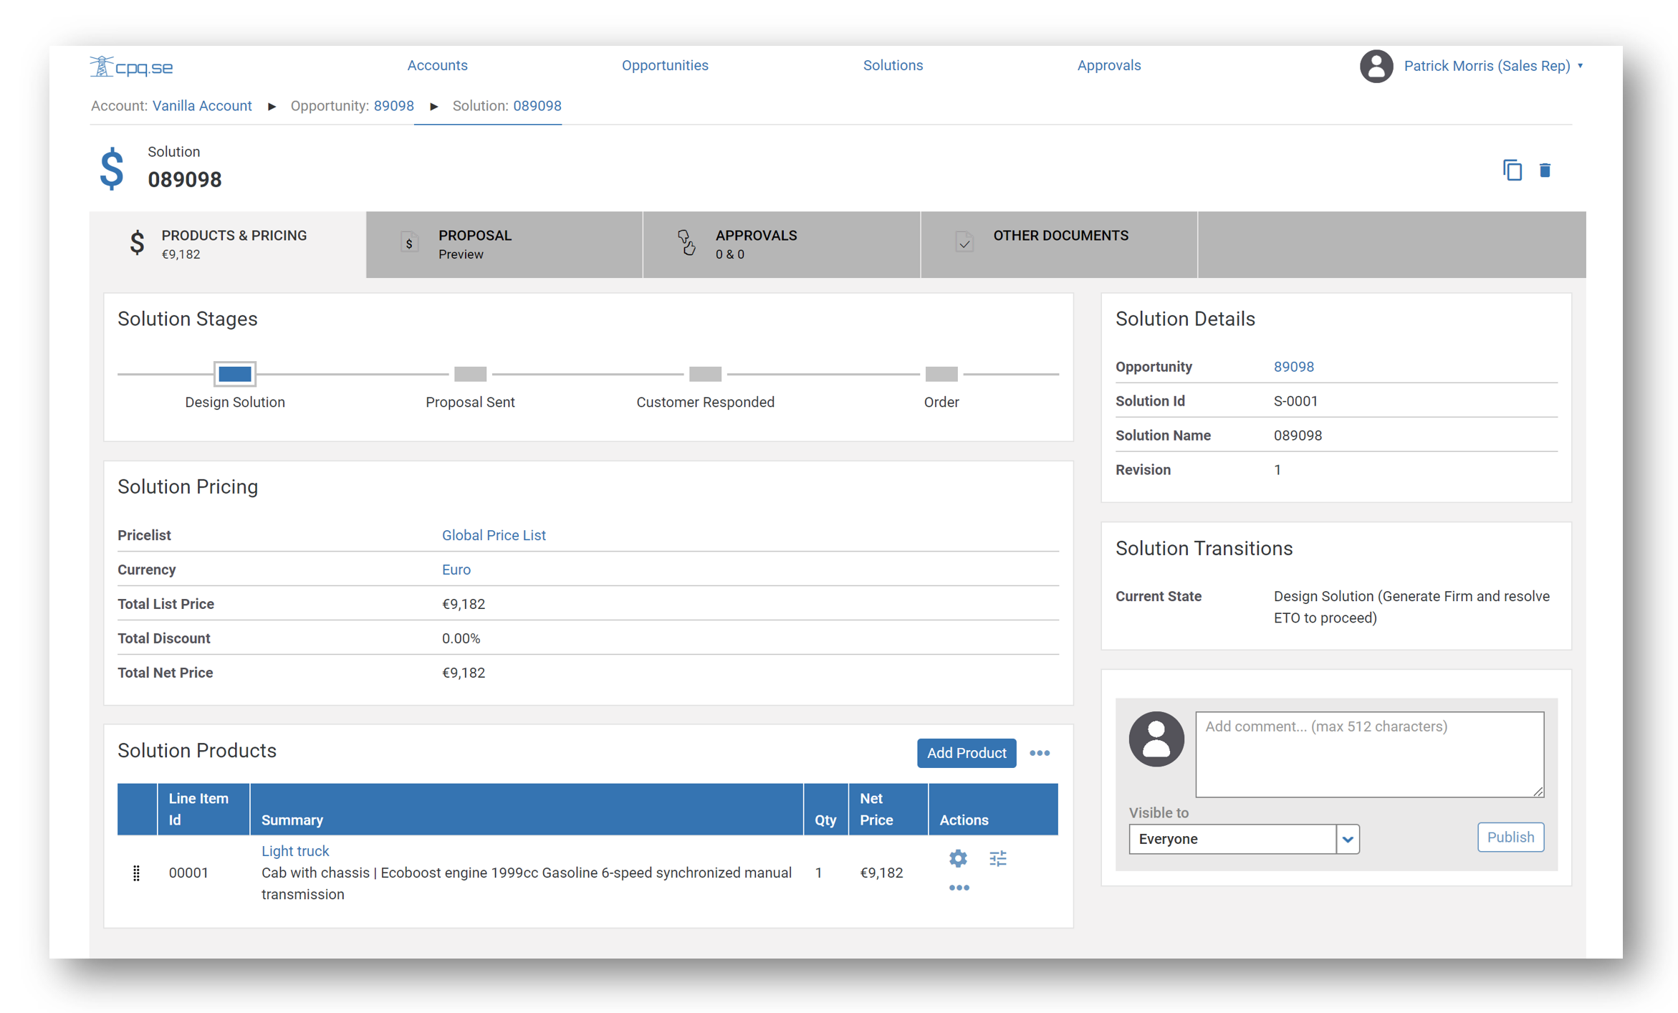Open Vanilla Account breadcrumb link

pos(202,106)
